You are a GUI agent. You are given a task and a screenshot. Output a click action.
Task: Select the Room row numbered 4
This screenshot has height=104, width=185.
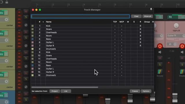pyautogui.click(x=92, y=36)
